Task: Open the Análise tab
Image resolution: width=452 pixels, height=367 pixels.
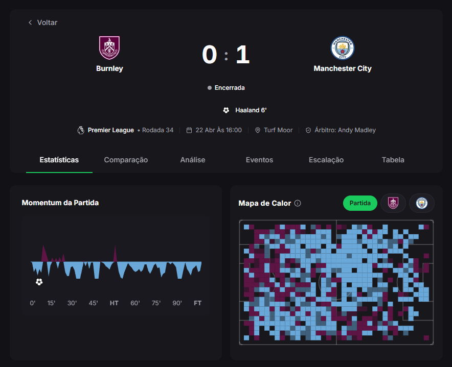Action: coord(193,160)
